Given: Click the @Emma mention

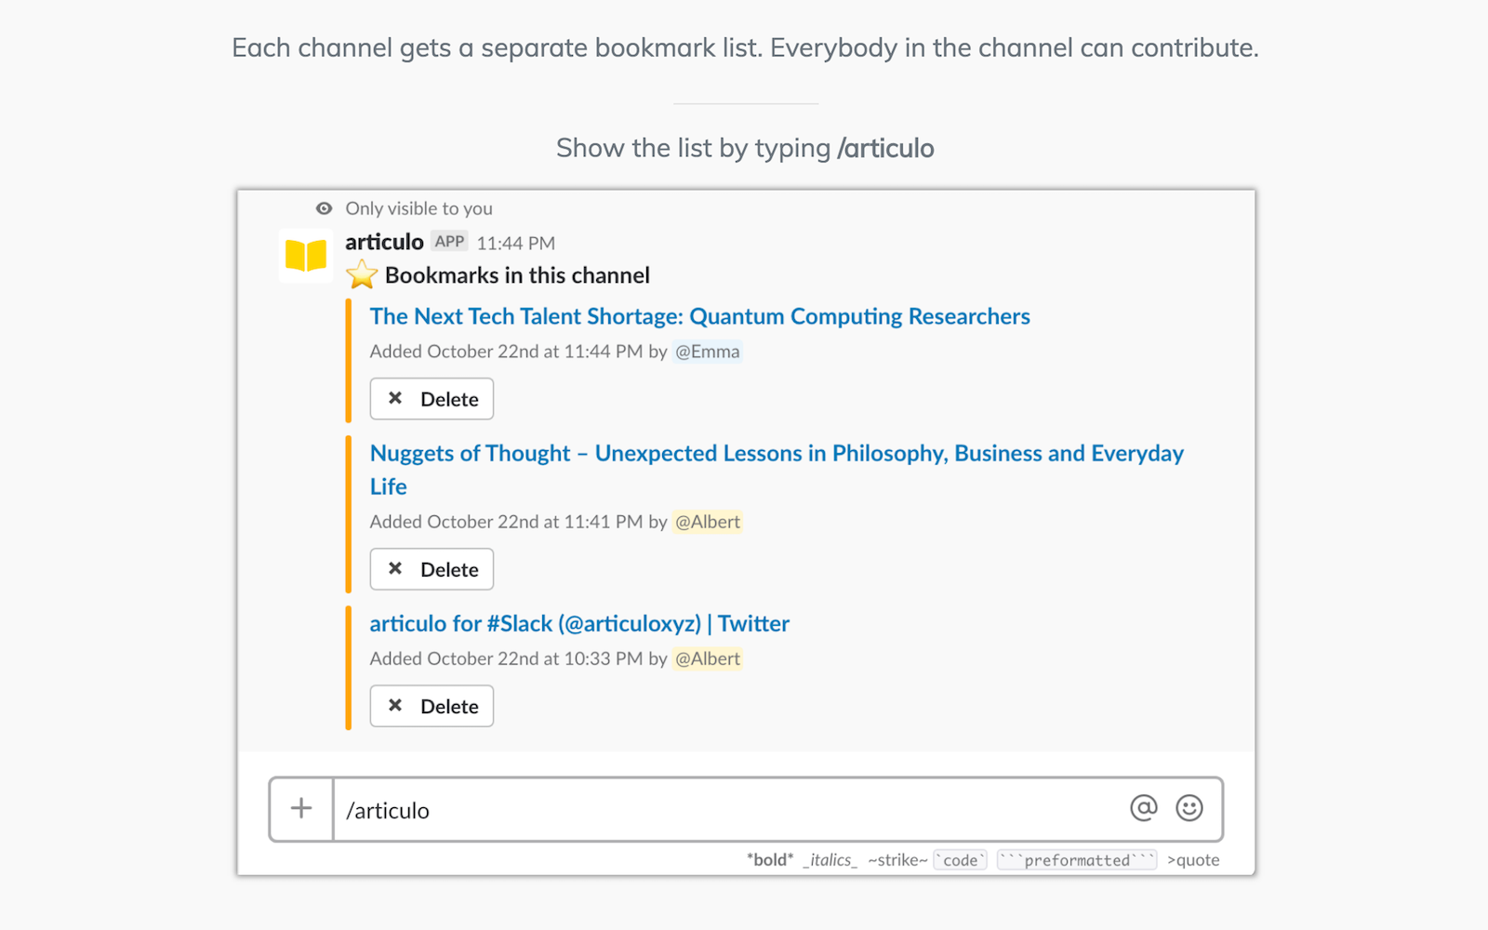Looking at the screenshot, I should coord(708,352).
